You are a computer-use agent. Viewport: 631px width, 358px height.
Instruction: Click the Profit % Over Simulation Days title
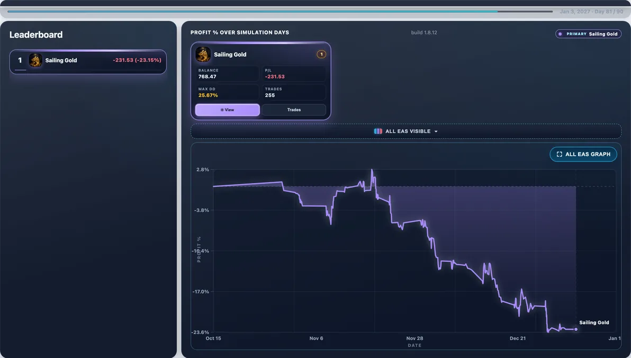coord(240,33)
